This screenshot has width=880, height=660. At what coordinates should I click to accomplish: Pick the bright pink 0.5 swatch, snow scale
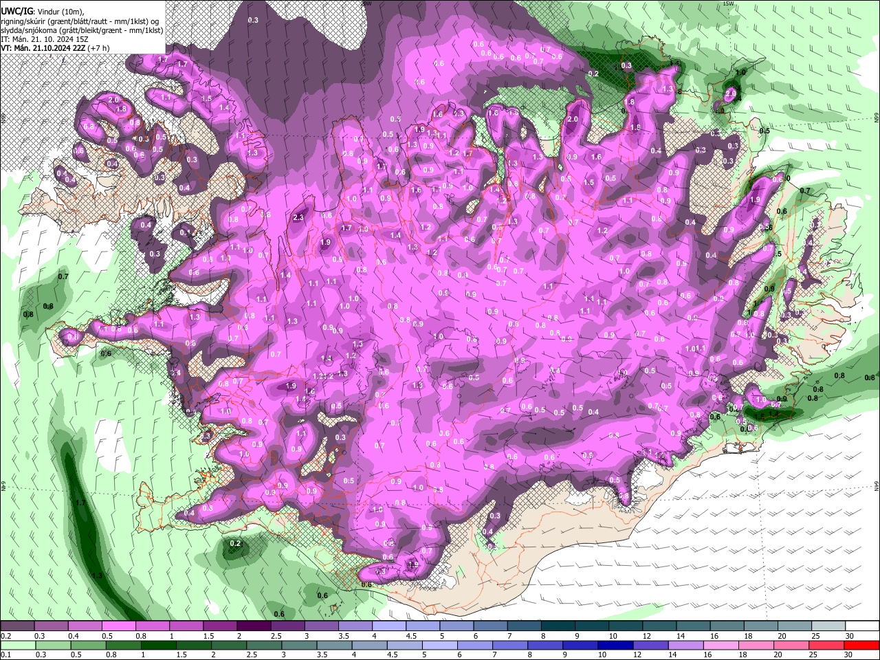coord(118,626)
